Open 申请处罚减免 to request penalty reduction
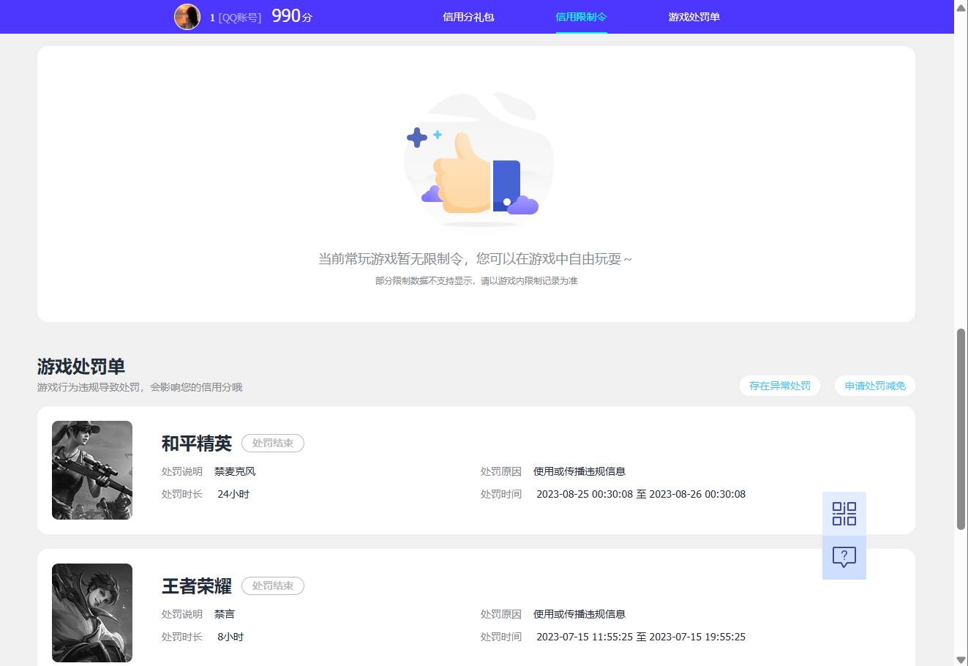 point(874,386)
